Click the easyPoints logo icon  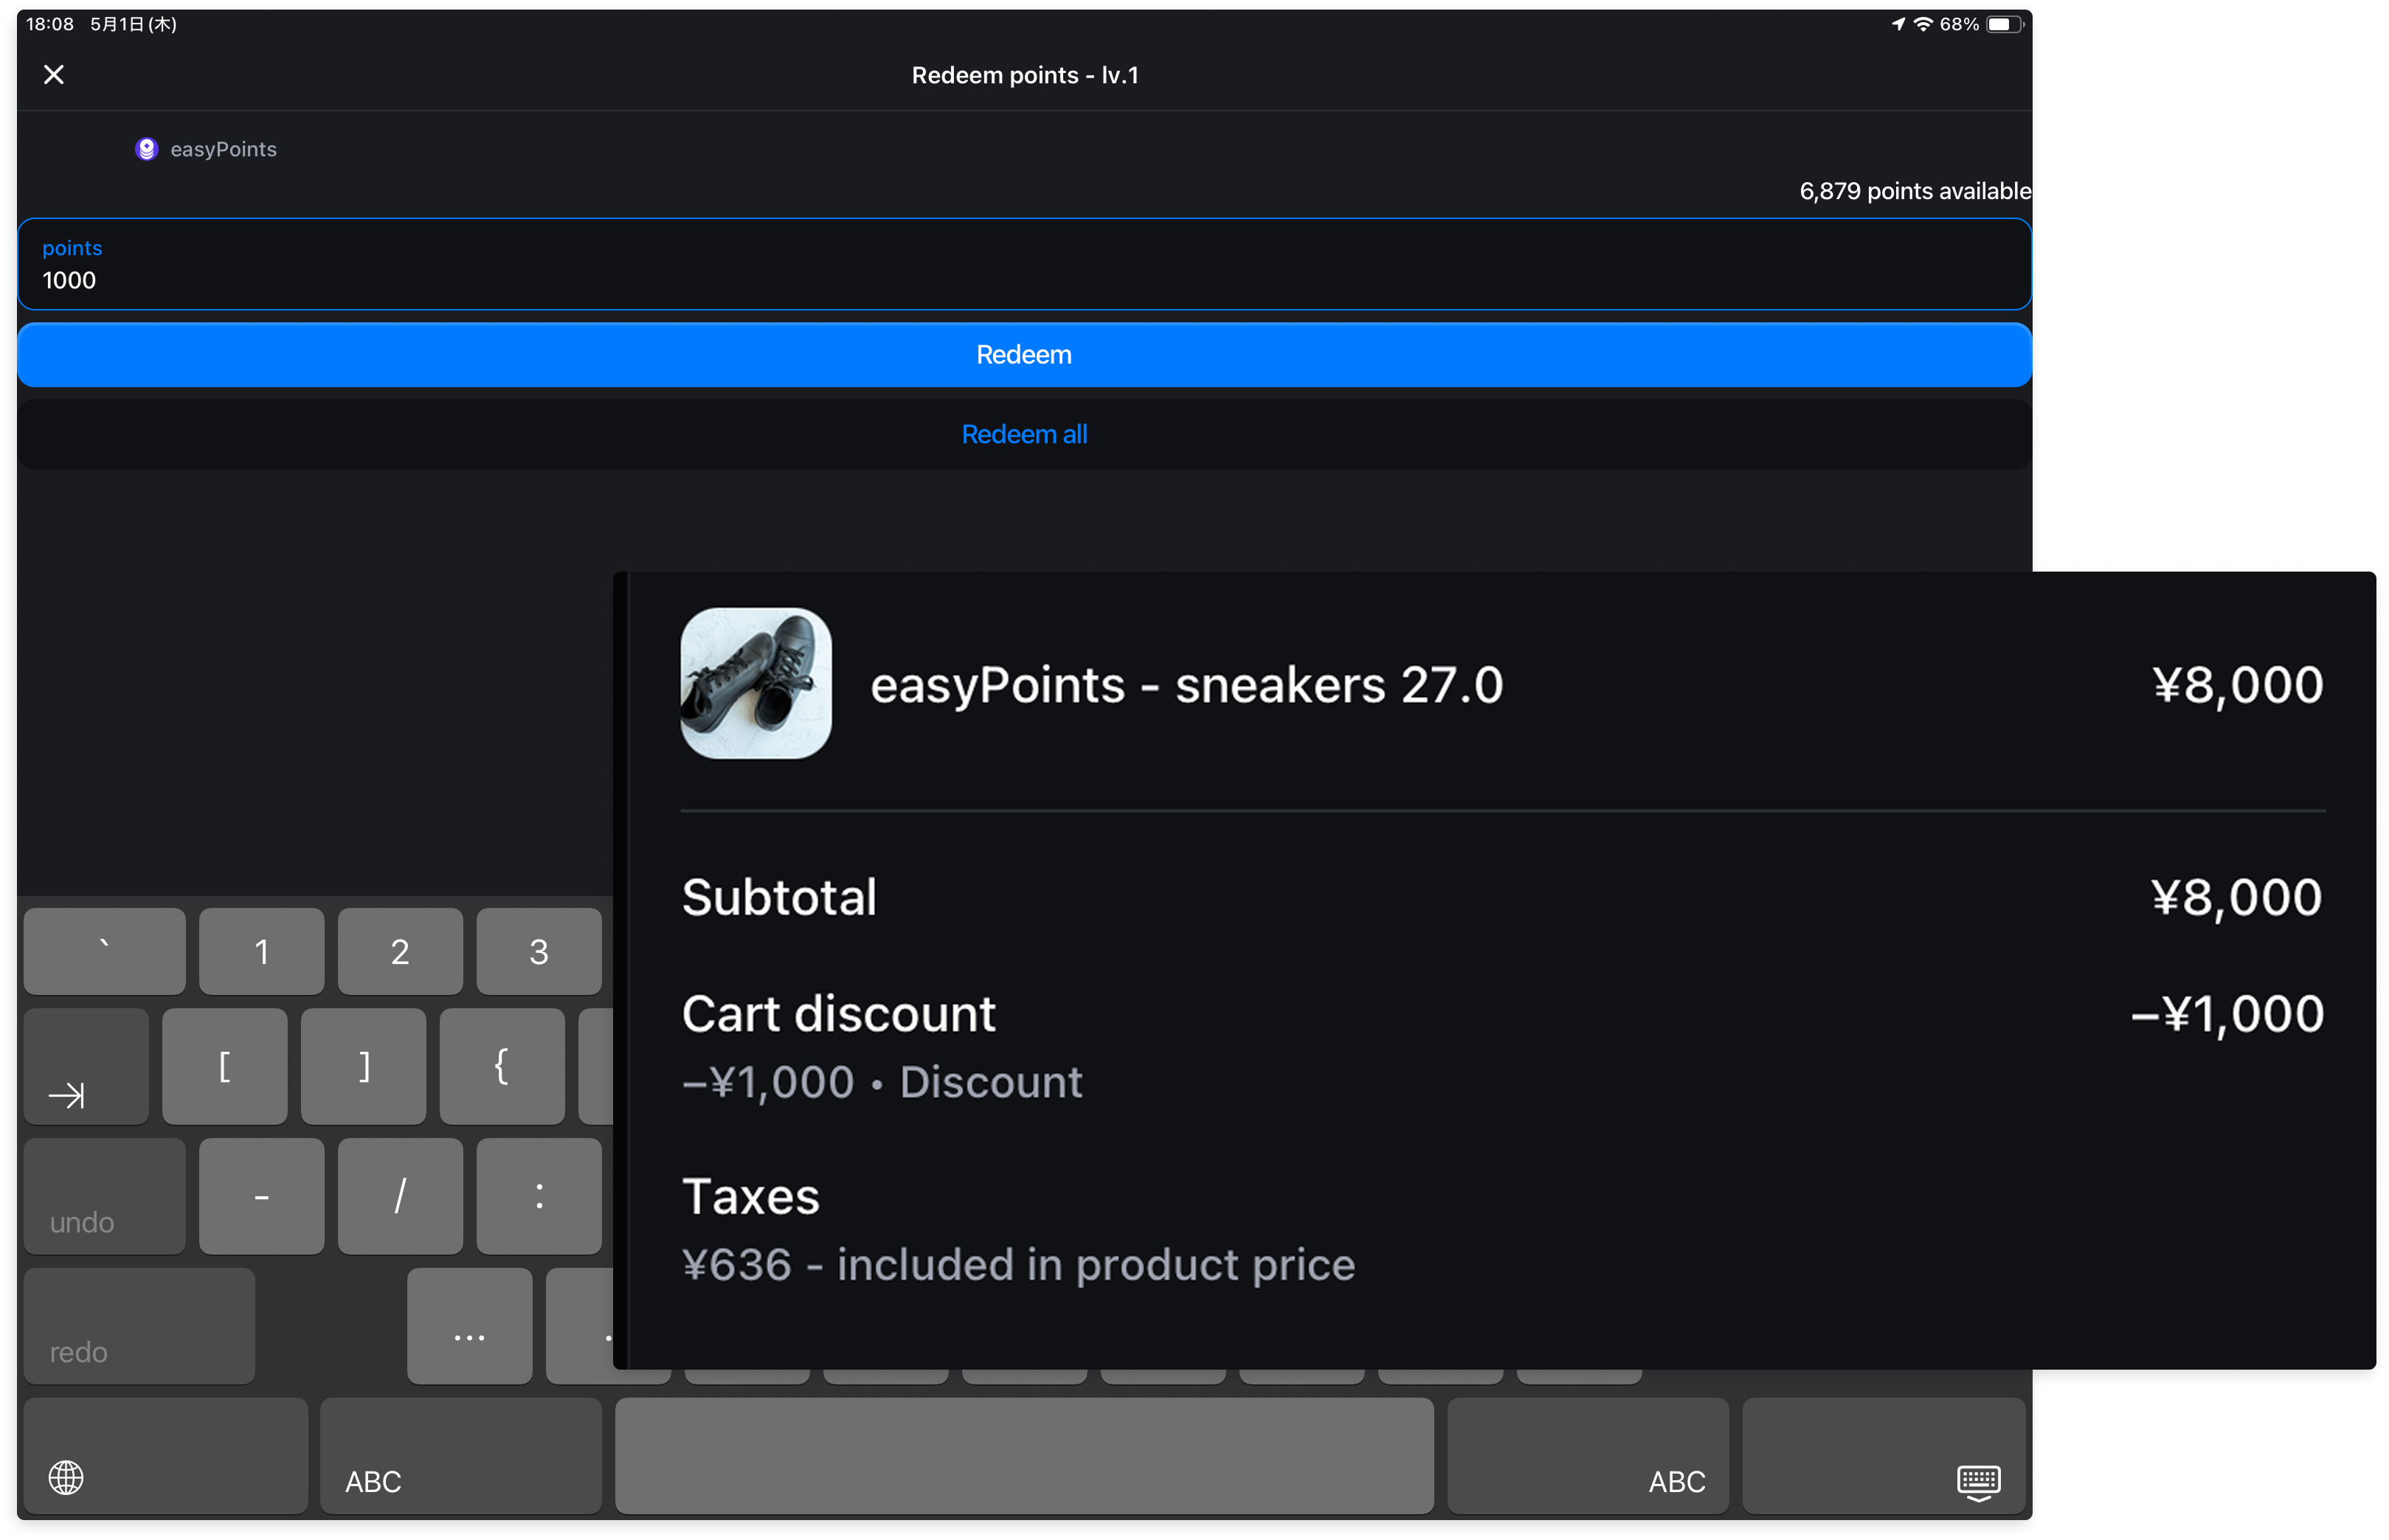coord(146,149)
